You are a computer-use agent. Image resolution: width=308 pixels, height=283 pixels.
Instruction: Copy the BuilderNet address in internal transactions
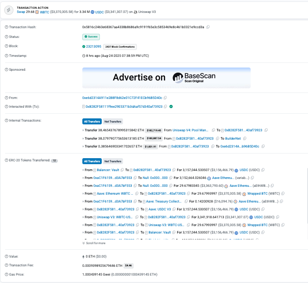245,138
